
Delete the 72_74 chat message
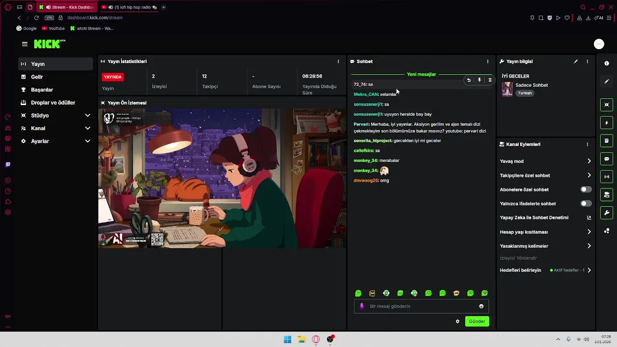[490, 80]
